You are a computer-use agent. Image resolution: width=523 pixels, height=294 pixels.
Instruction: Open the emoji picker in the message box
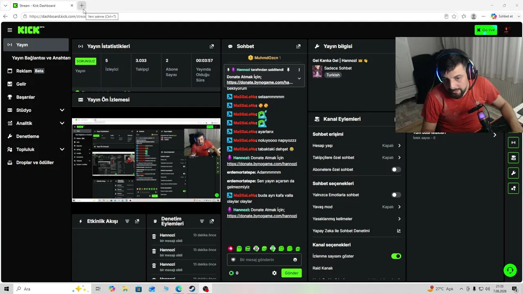(x=295, y=260)
